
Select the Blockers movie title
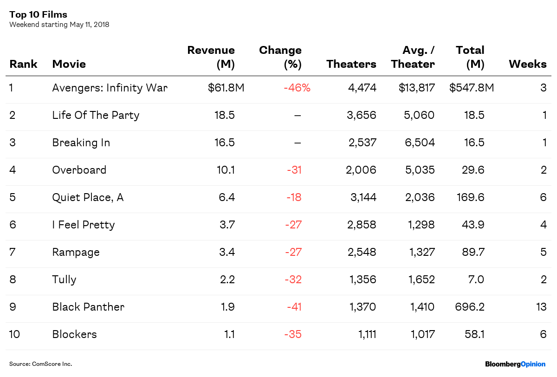tap(74, 334)
